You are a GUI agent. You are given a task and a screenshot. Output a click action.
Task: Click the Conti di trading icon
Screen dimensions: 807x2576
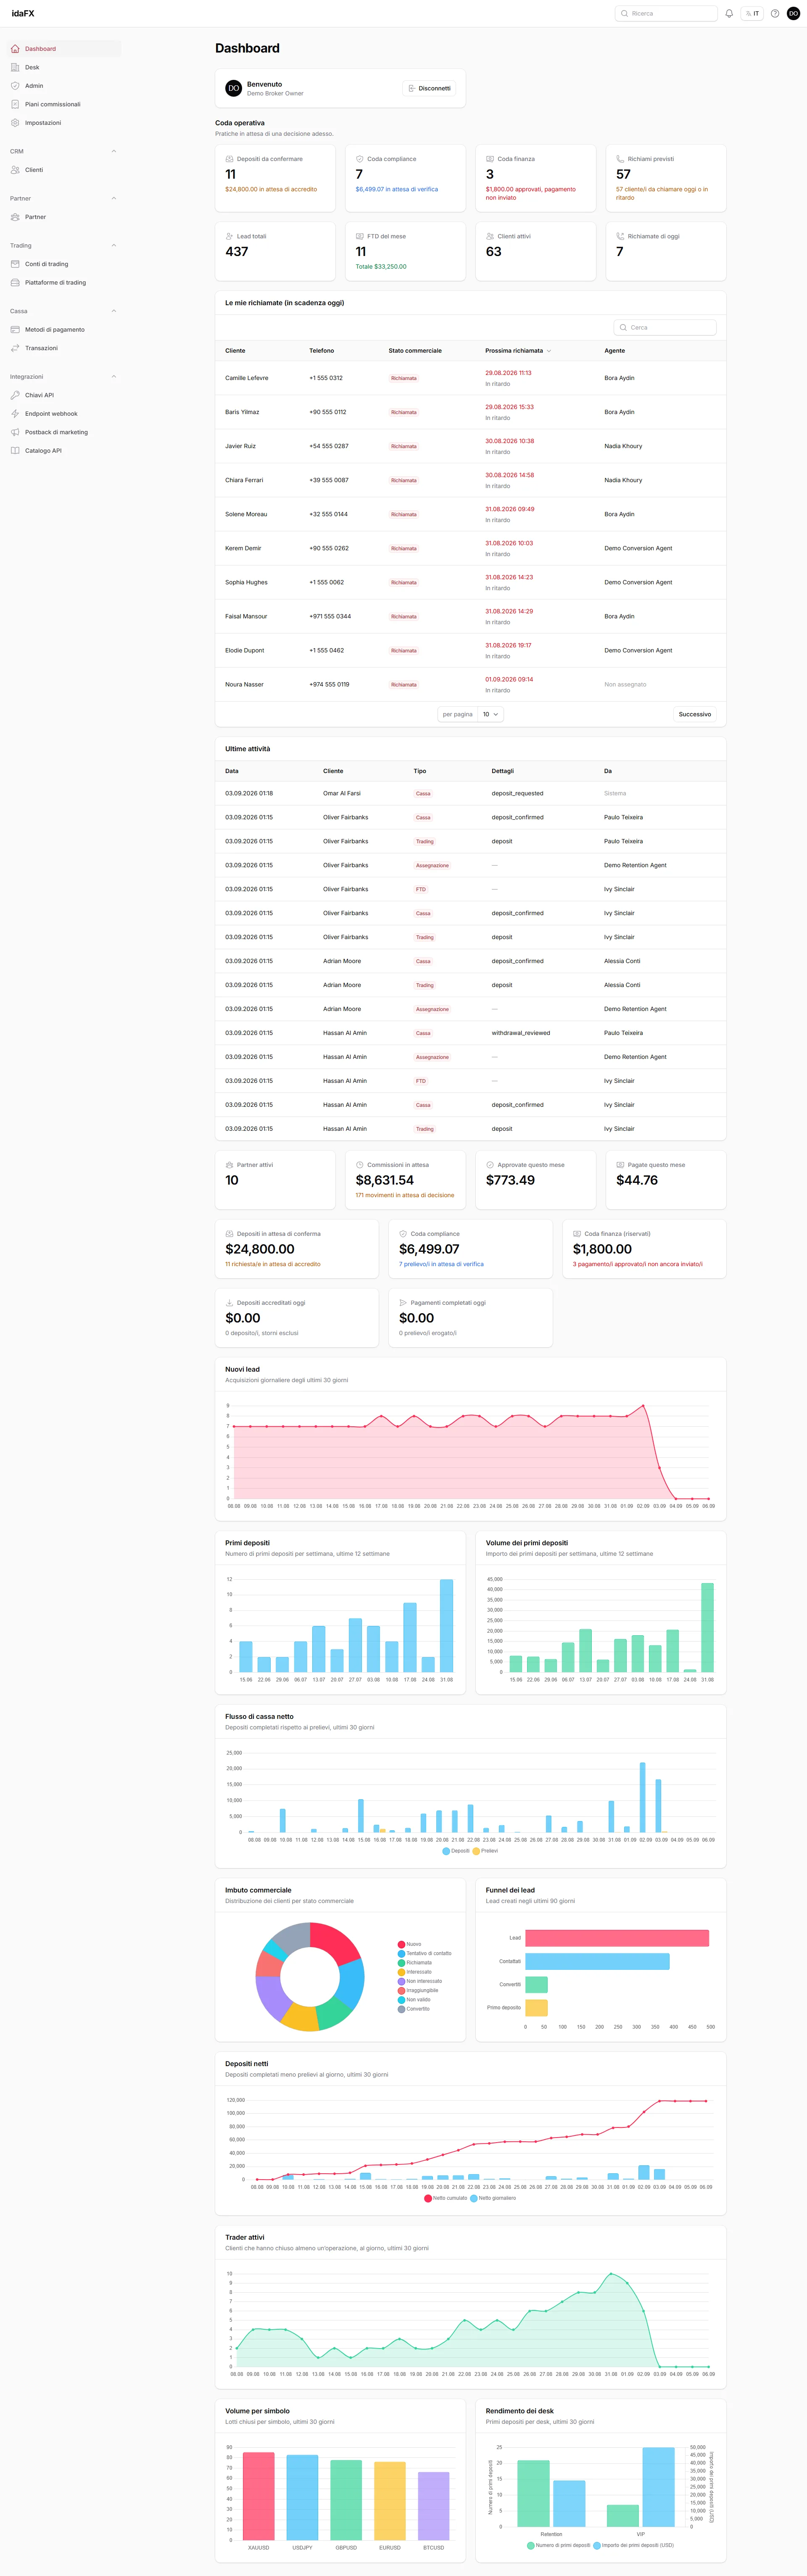click(15, 264)
